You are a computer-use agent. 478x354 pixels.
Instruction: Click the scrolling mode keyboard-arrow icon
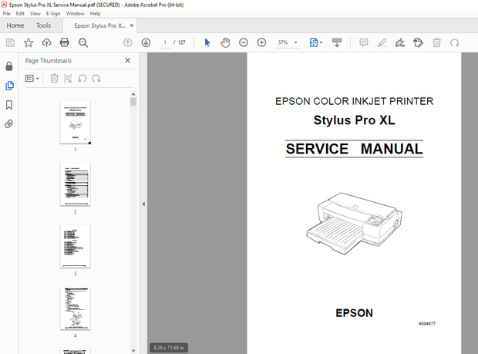pos(337,42)
